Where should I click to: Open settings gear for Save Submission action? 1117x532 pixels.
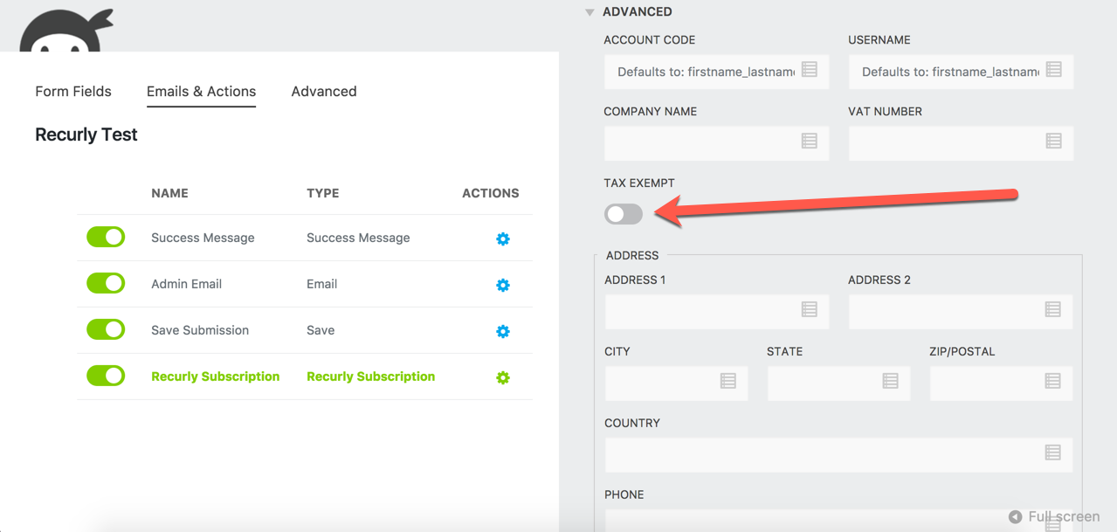coord(502,331)
